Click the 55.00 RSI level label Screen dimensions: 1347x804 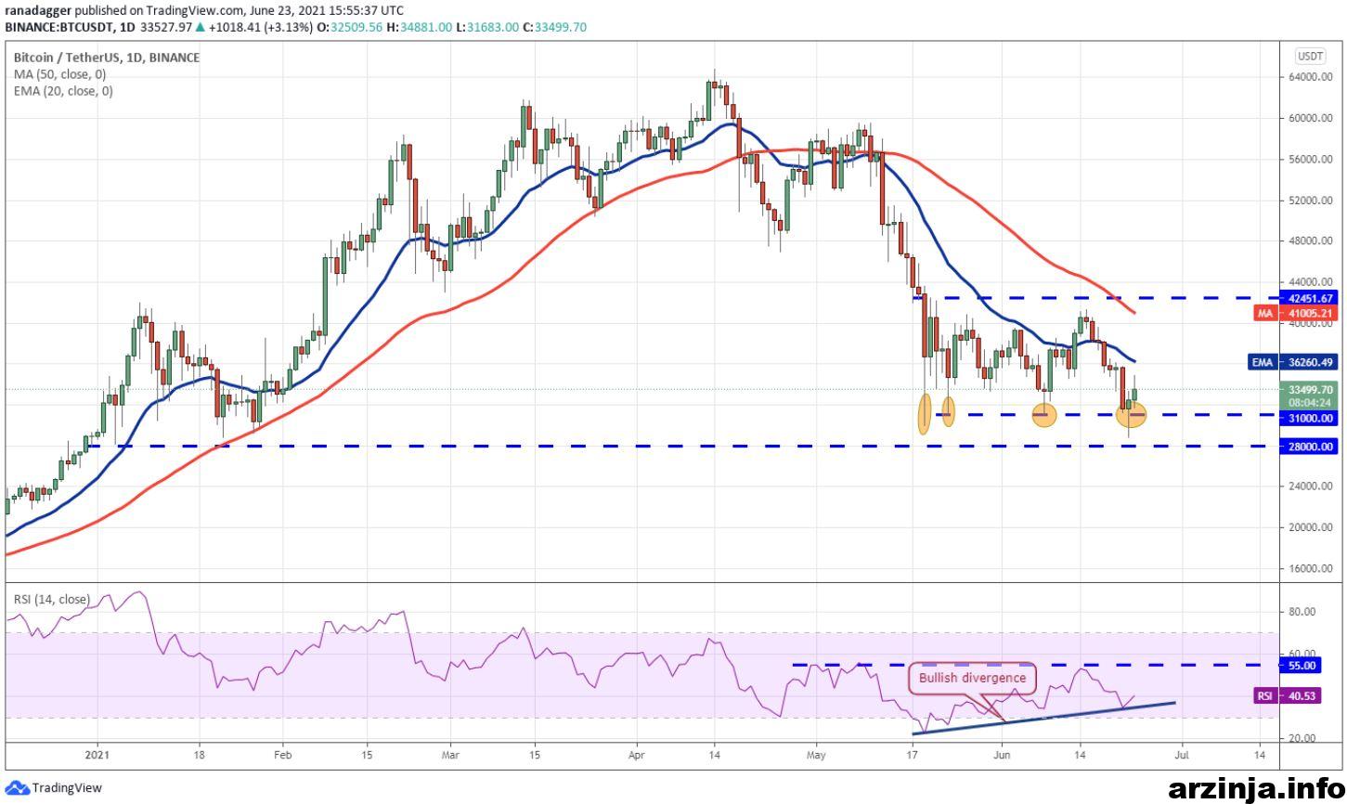pyautogui.click(x=1302, y=666)
